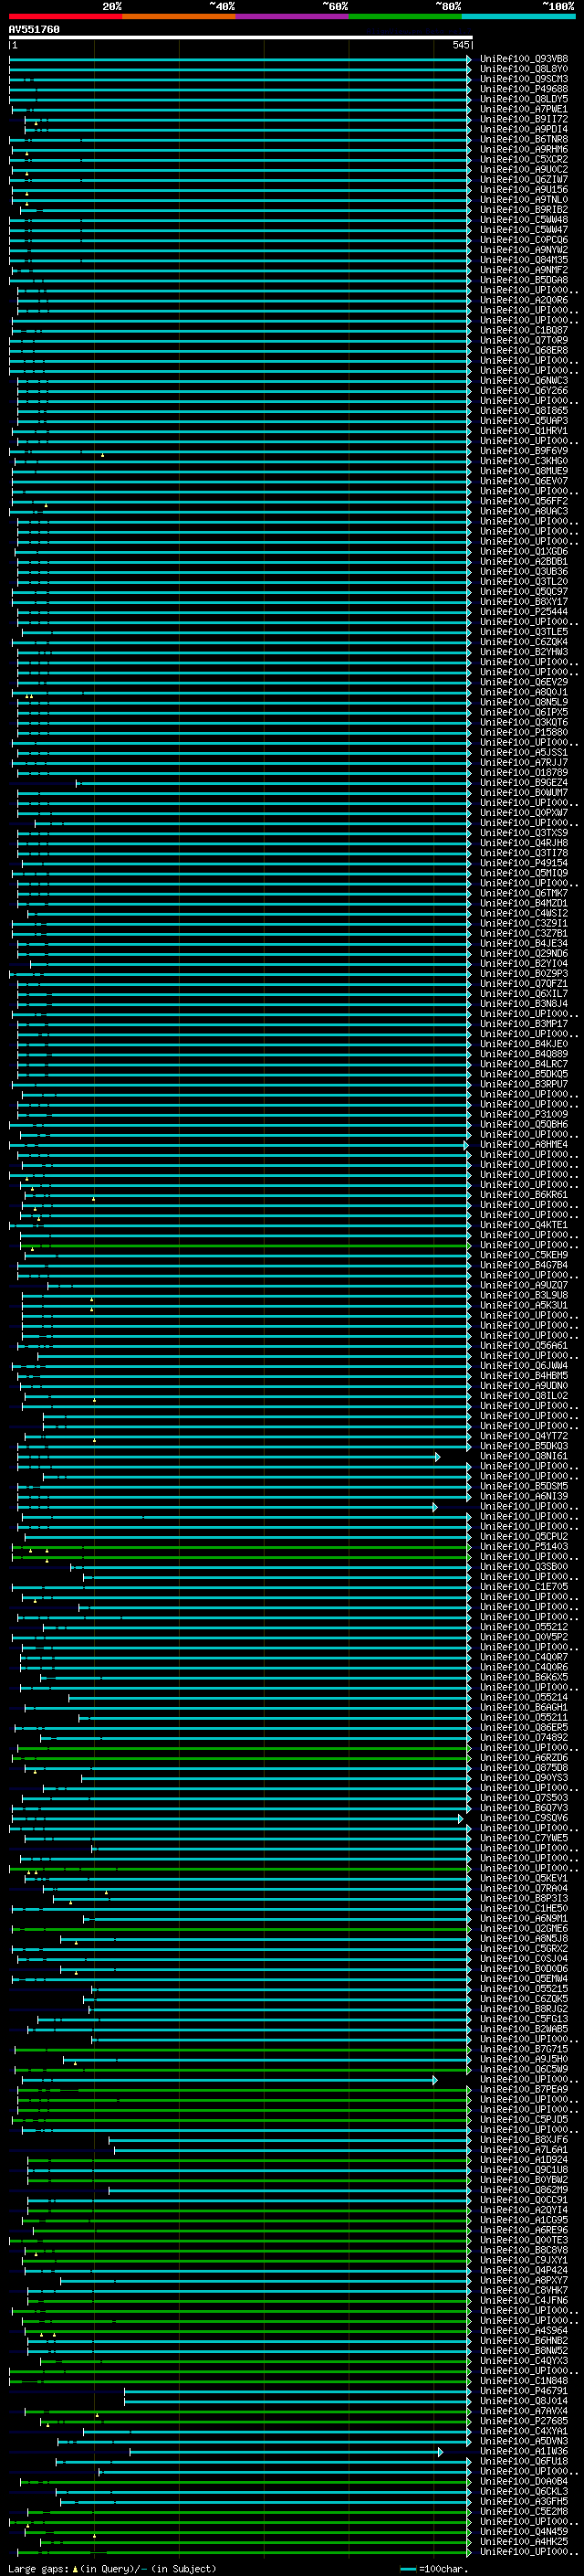Click hit label UniRef100_A2BDB1

coord(524,562)
